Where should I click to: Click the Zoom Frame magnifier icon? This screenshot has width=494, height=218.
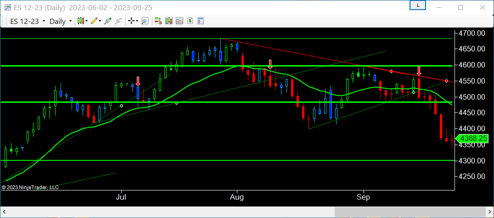pyautogui.click(x=145, y=21)
